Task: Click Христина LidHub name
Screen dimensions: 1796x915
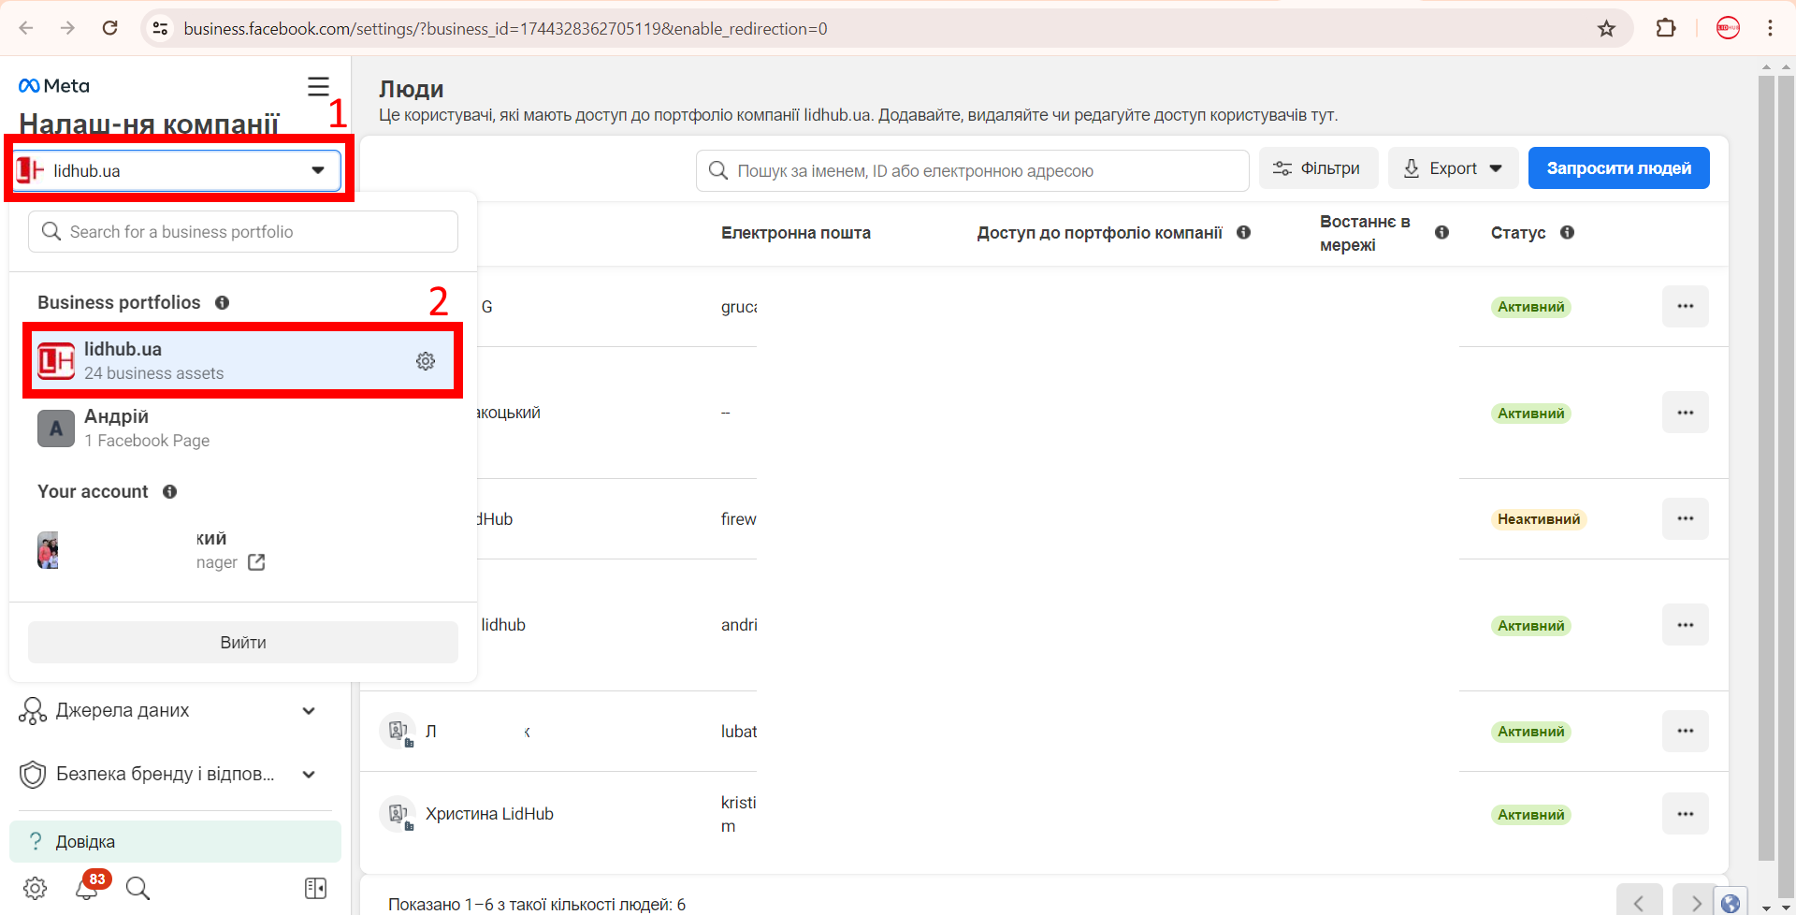Action: tap(489, 814)
